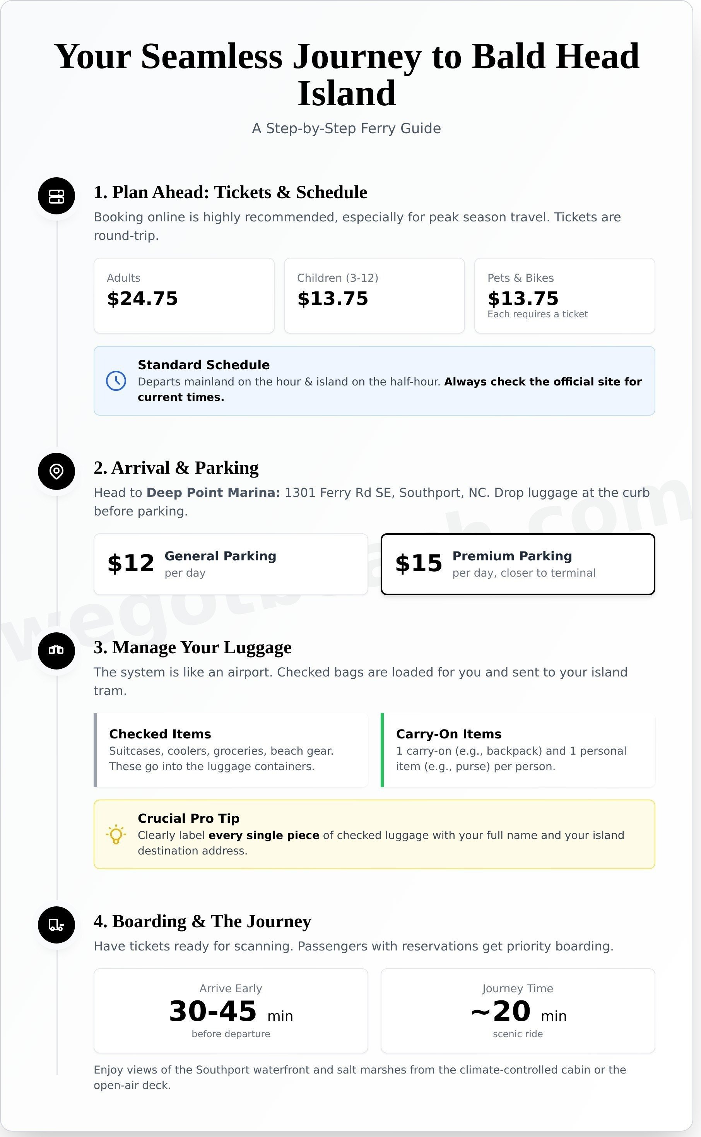Click the luggage icon for step 3
The height and width of the screenshot is (1137, 701).
[56, 651]
